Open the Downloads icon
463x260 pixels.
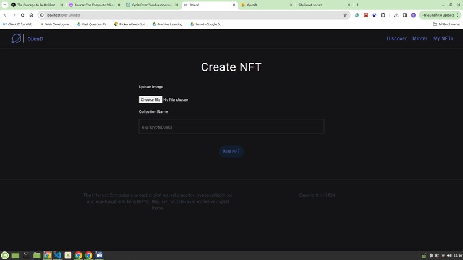coord(396,15)
